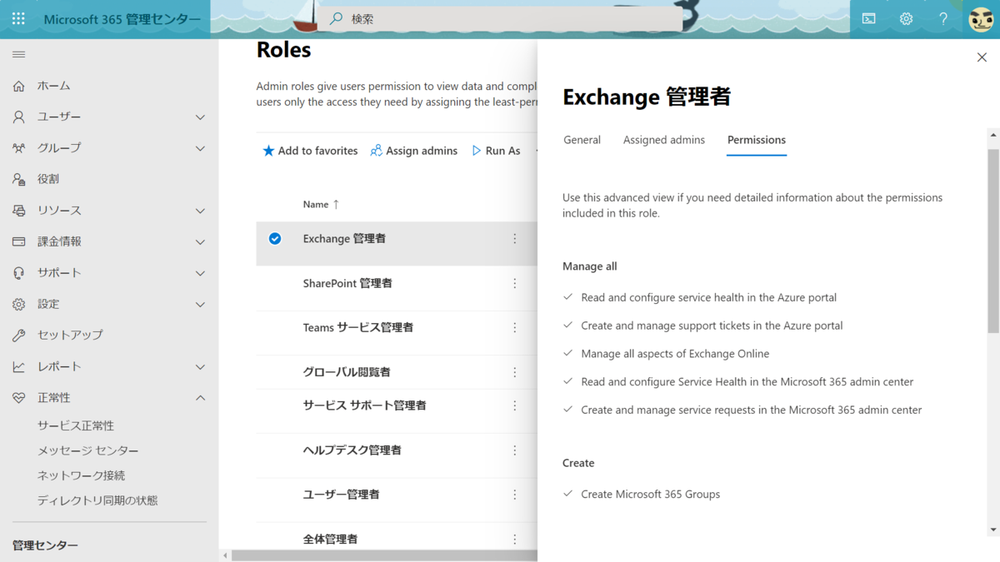Close the Exchange 管理者 panel

point(982,57)
